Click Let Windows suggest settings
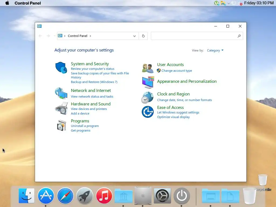This screenshot has height=207, width=276. tap(178, 112)
